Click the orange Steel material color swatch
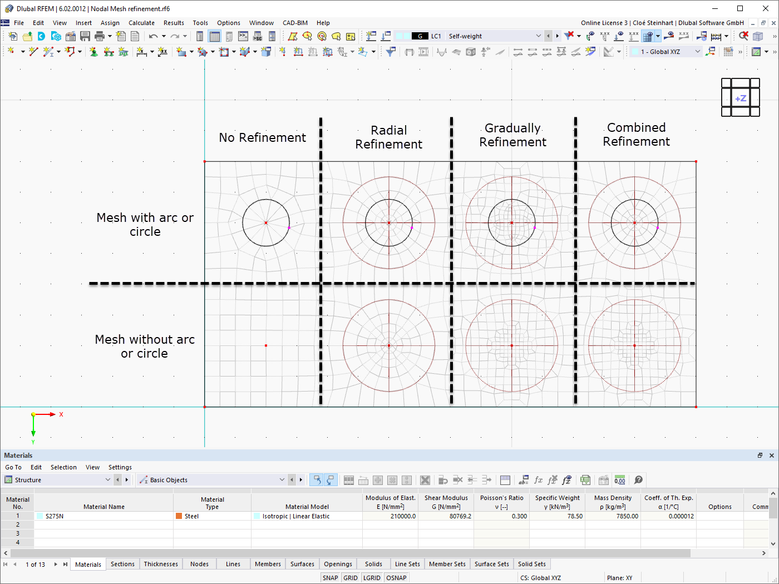This screenshot has height=584, width=779. pyautogui.click(x=179, y=516)
